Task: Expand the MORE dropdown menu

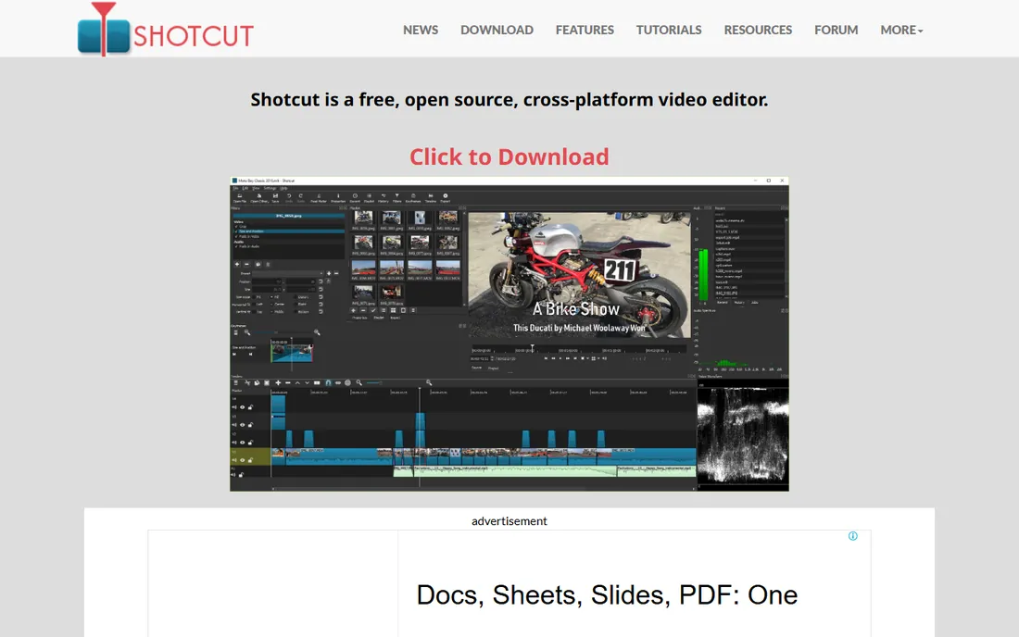Action: (x=901, y=30)
